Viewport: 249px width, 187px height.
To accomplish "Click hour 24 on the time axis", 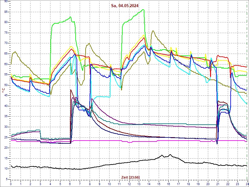I will 247,184.
